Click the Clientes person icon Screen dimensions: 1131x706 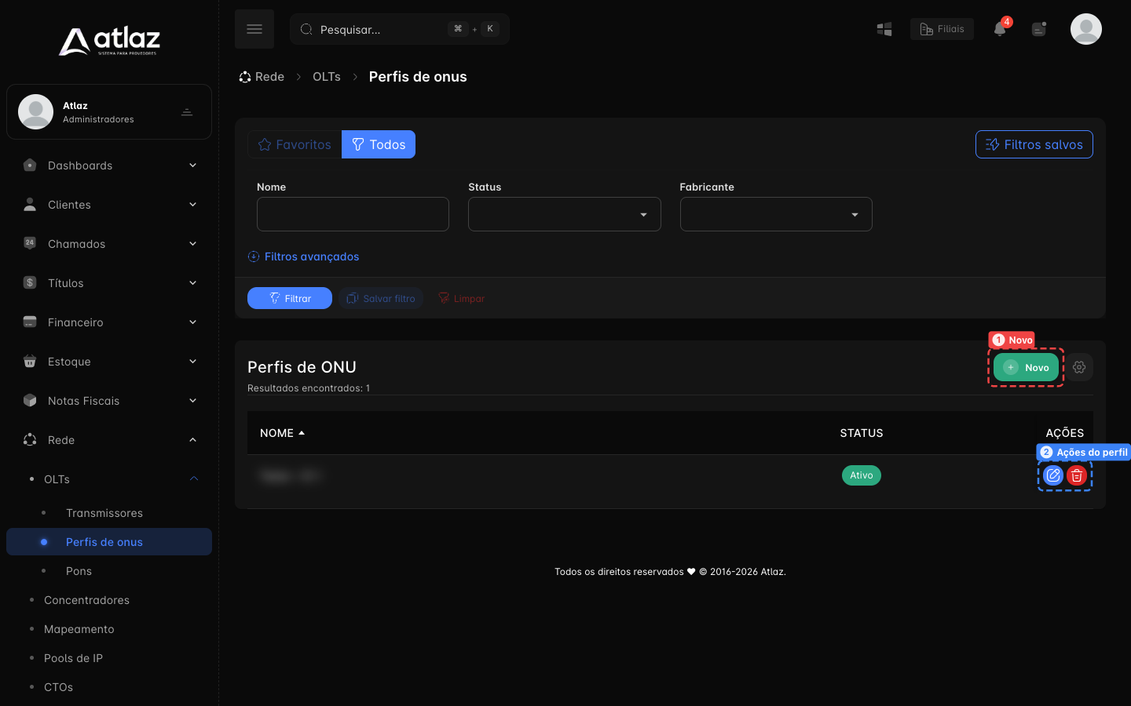click(30, 205)
